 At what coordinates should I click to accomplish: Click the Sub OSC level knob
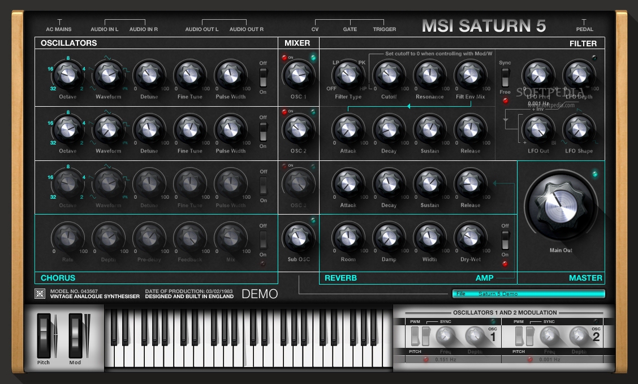[x=298, y=238]
